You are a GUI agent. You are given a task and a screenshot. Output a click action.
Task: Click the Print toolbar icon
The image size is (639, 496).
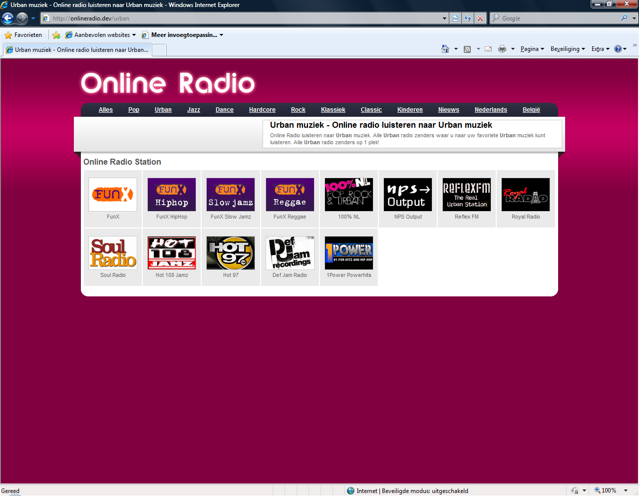pos(502,49)
